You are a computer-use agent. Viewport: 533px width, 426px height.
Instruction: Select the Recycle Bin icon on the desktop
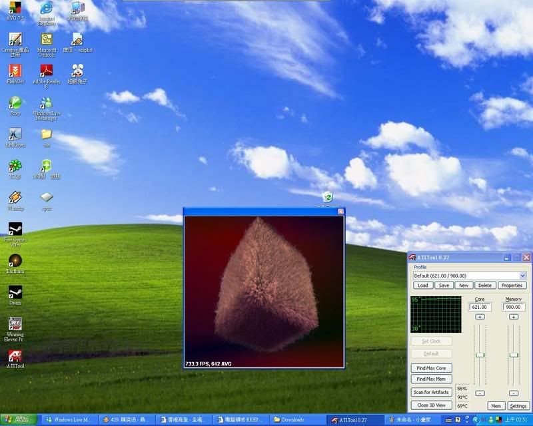coord(327,197)
